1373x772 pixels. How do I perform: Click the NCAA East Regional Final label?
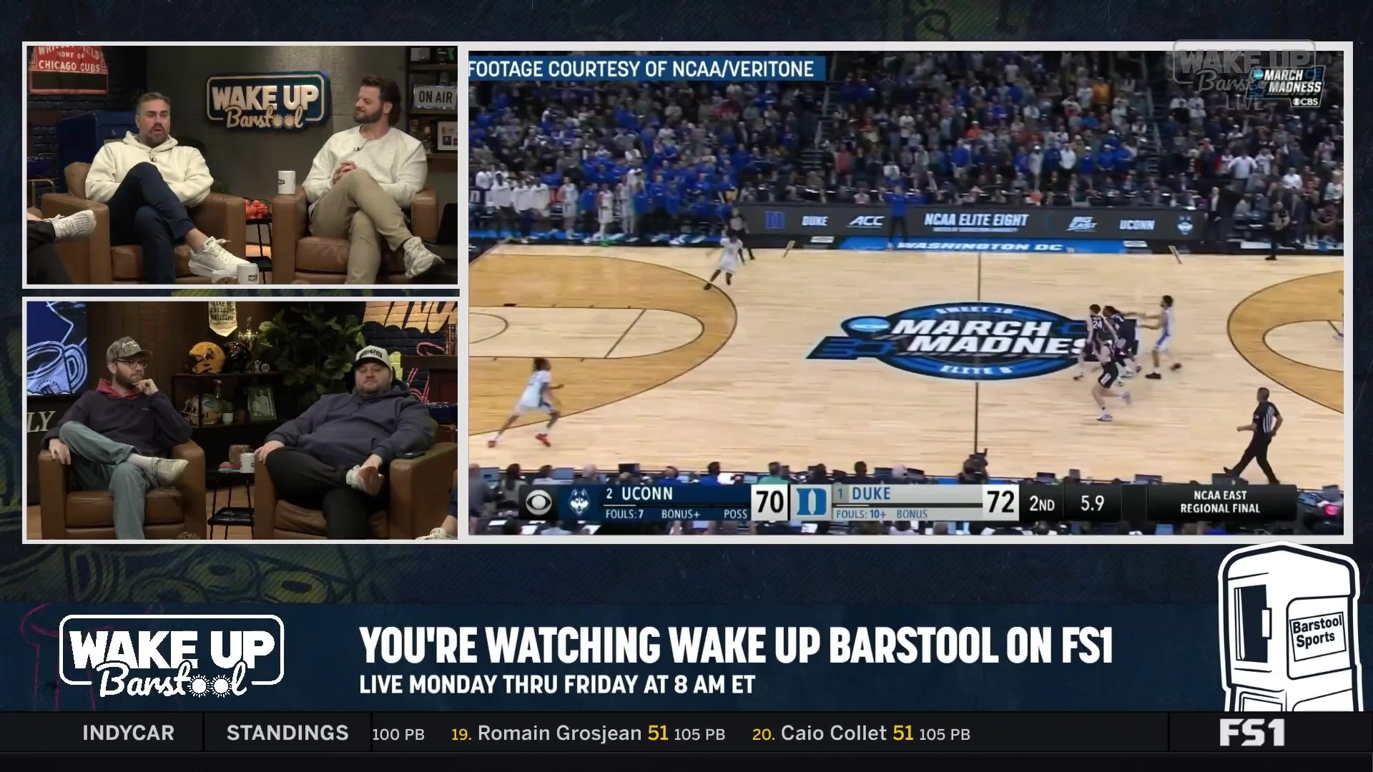point(1220,502)
